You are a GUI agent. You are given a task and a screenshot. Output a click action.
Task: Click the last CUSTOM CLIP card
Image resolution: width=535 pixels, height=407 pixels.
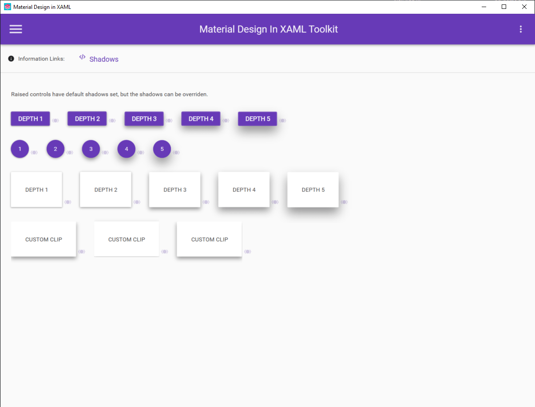coord(209,239)
